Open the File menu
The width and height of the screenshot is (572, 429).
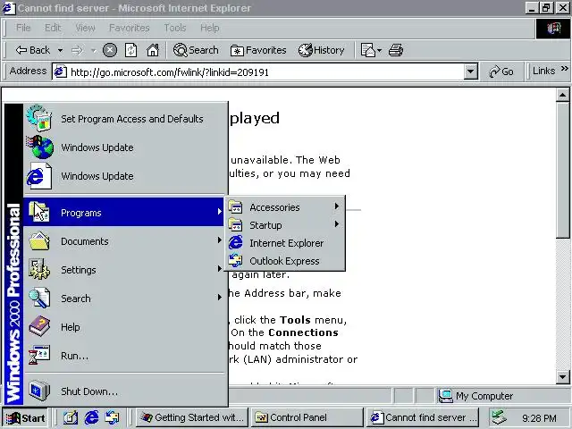(23, 28)
